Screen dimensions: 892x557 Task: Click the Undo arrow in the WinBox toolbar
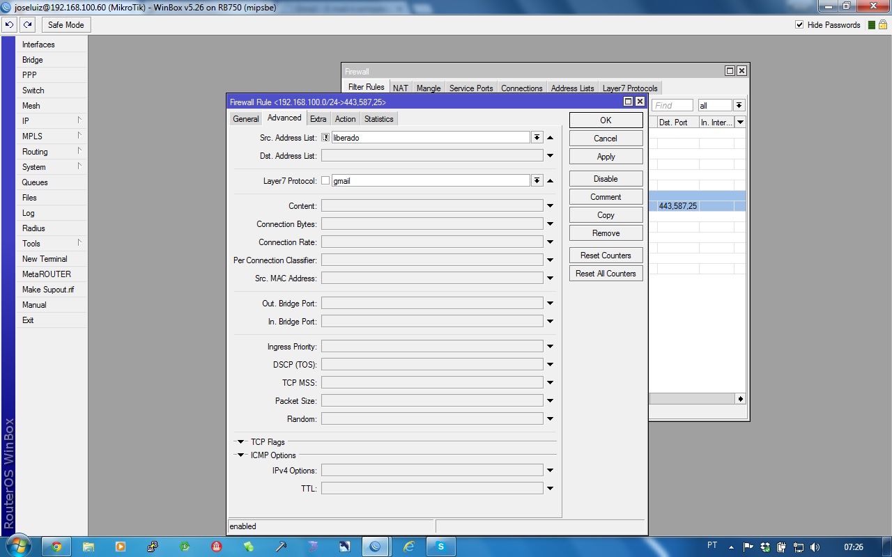9,25
